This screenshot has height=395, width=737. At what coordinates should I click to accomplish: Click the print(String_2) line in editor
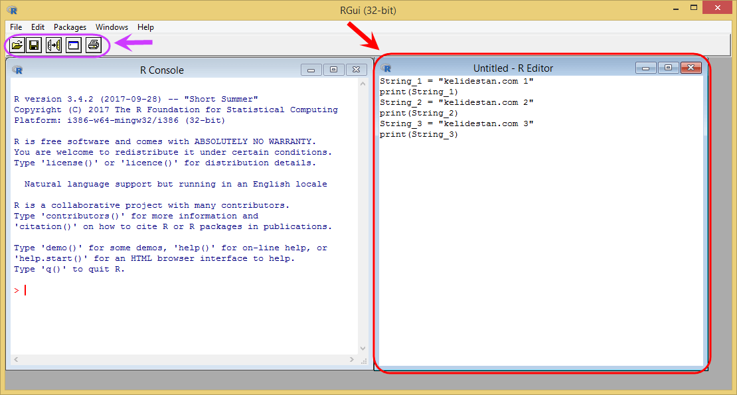[x=419, y=114]
